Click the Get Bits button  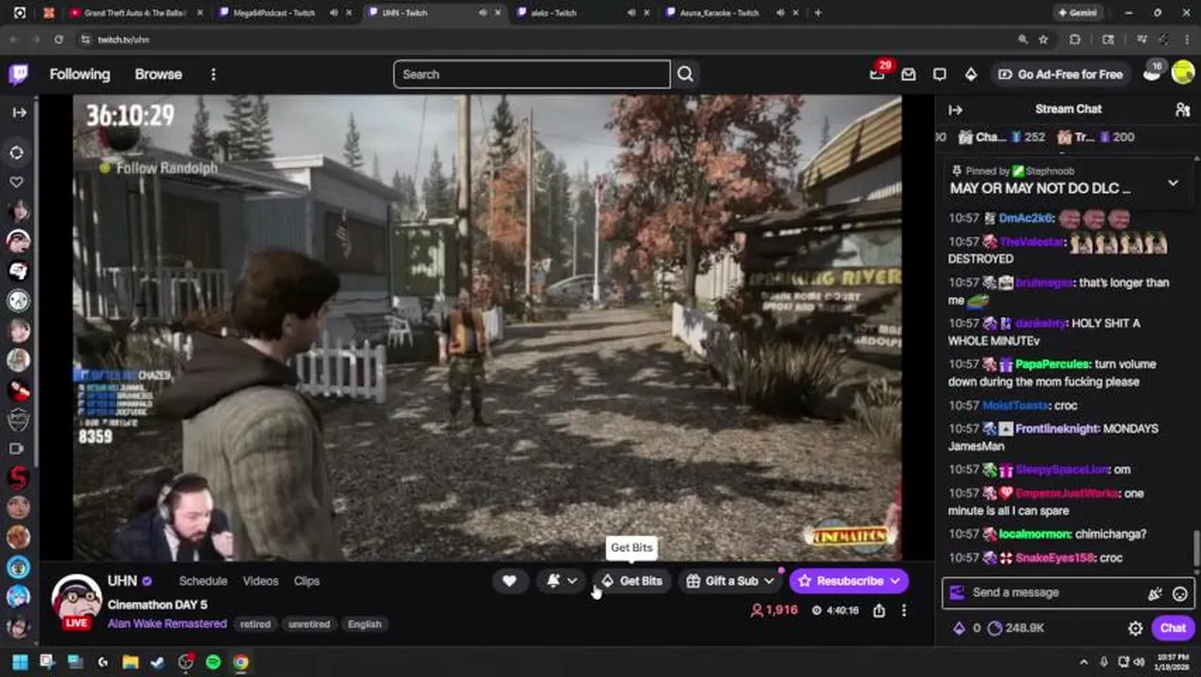[632, 581]
